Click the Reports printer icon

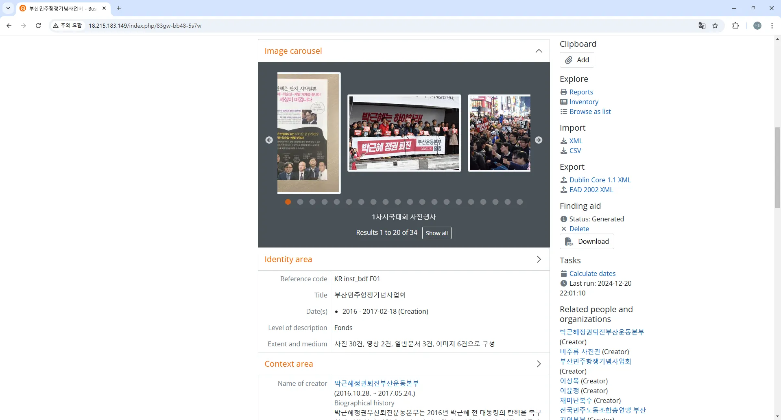pos(564,92)
